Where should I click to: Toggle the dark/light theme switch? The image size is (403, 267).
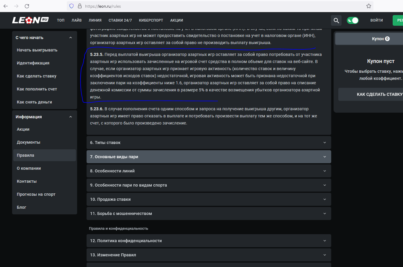click(352, 20)
